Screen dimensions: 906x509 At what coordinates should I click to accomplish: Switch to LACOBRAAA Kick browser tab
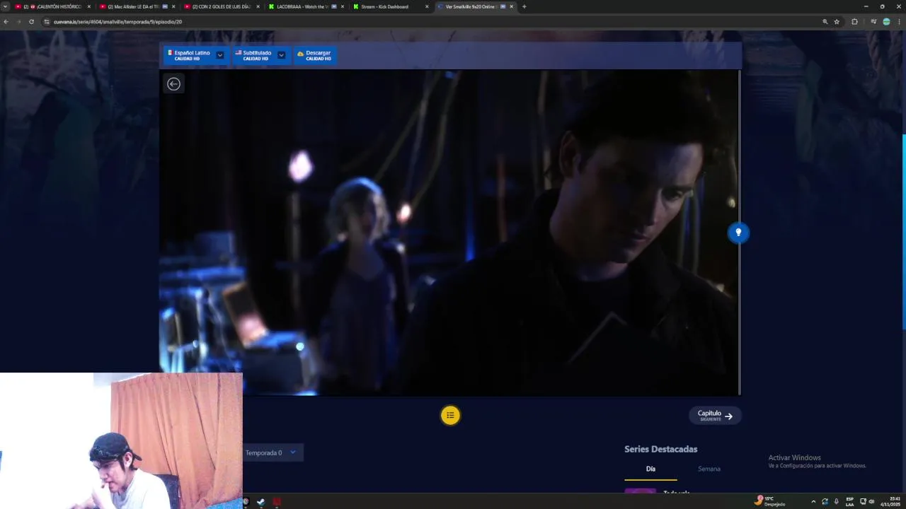306,6
